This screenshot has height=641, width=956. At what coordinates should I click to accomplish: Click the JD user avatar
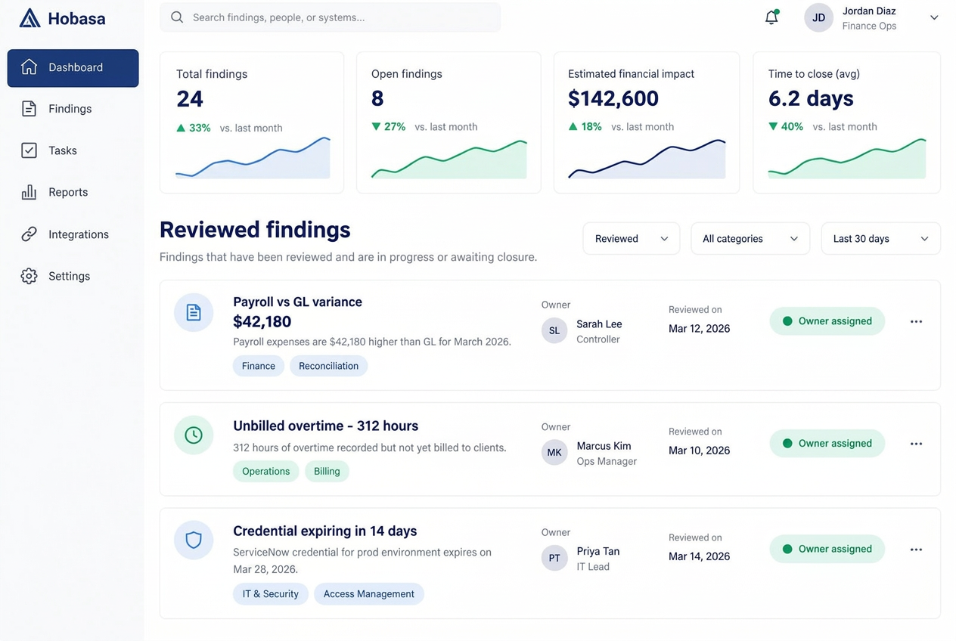pos(818,17)
